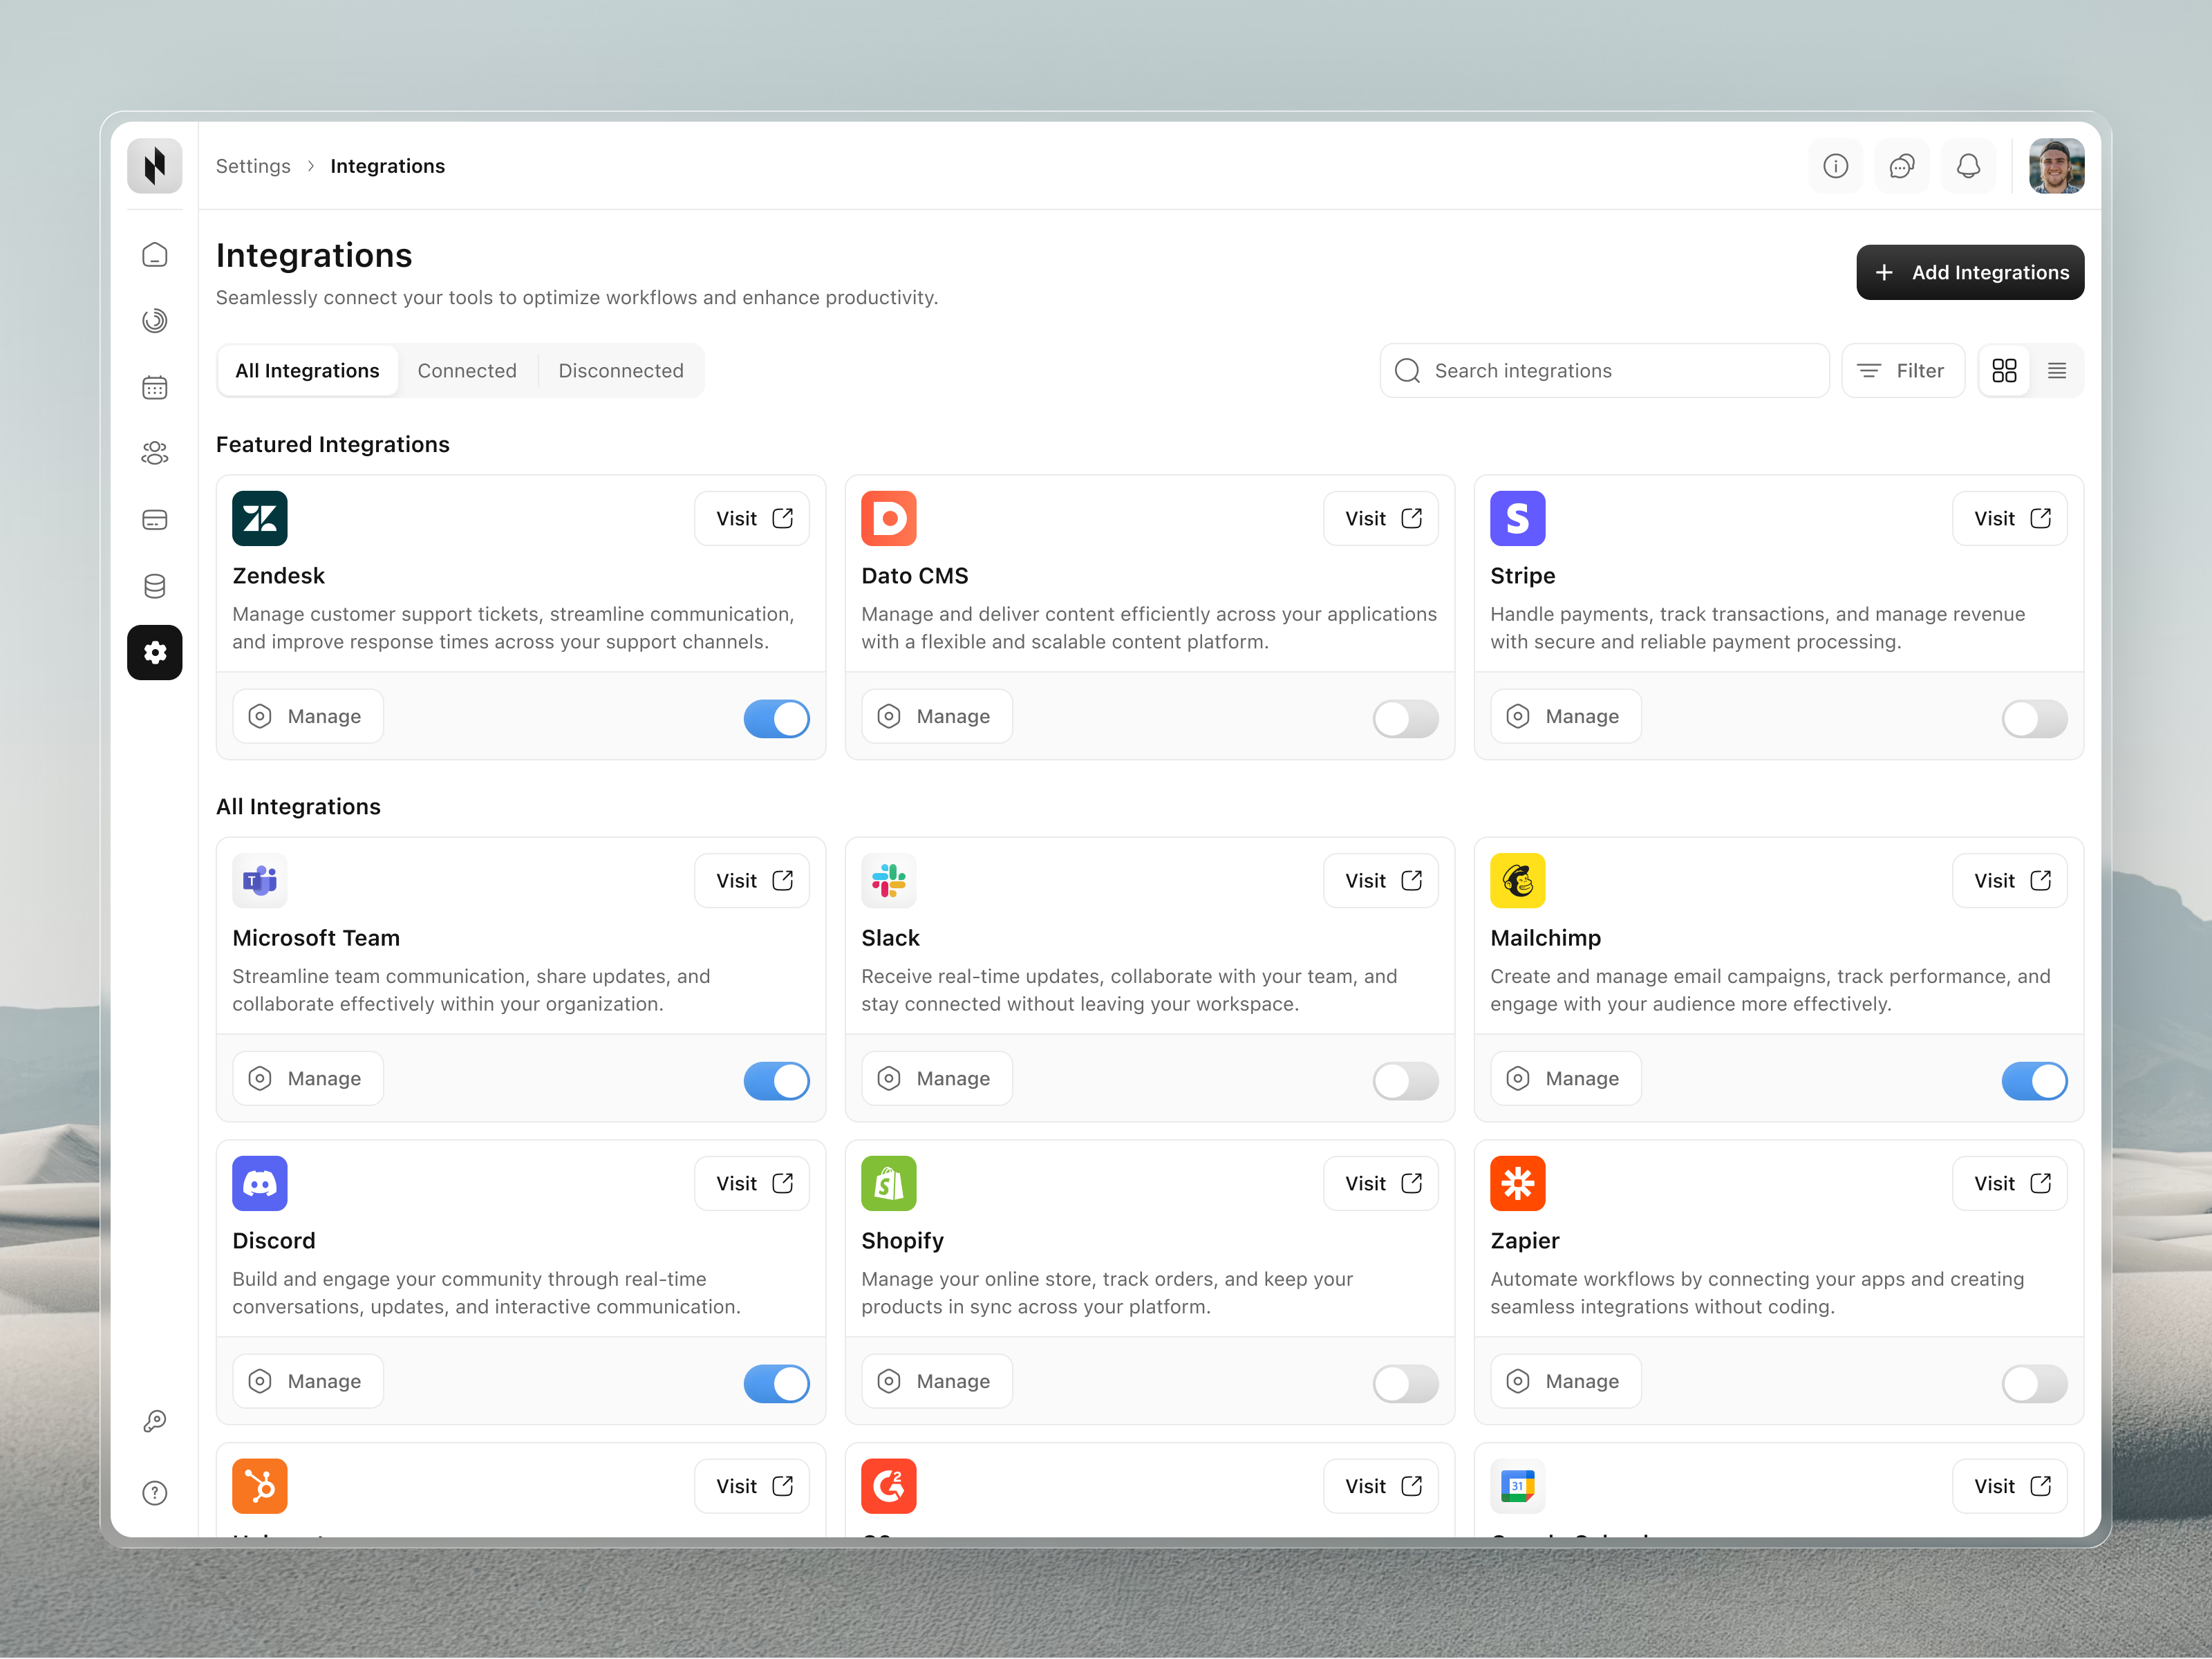Enable the Stripe integration toggle

coord(2035,718)
